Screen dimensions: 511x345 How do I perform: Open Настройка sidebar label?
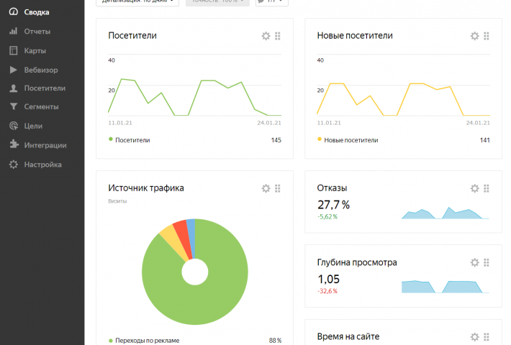(x=42, y=165)
